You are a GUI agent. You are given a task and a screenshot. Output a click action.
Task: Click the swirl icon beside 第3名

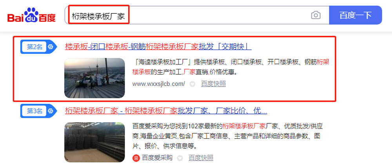tap(51, 111)
